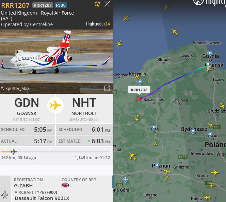Click the yellow aircraft near Konin
Image resolution: width=226 pixels, height=202 pixels.
[x=214, y=172]
